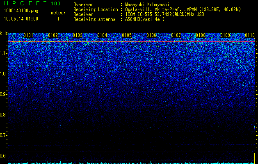This screenshot has height=164, width=258.
Task: Click the ICOM IC-575 53.7492 MHz USB text
Action: pos(164,14)
